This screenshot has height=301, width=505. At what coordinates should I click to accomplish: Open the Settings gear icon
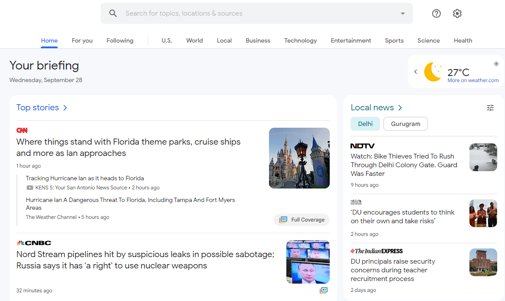457,13
